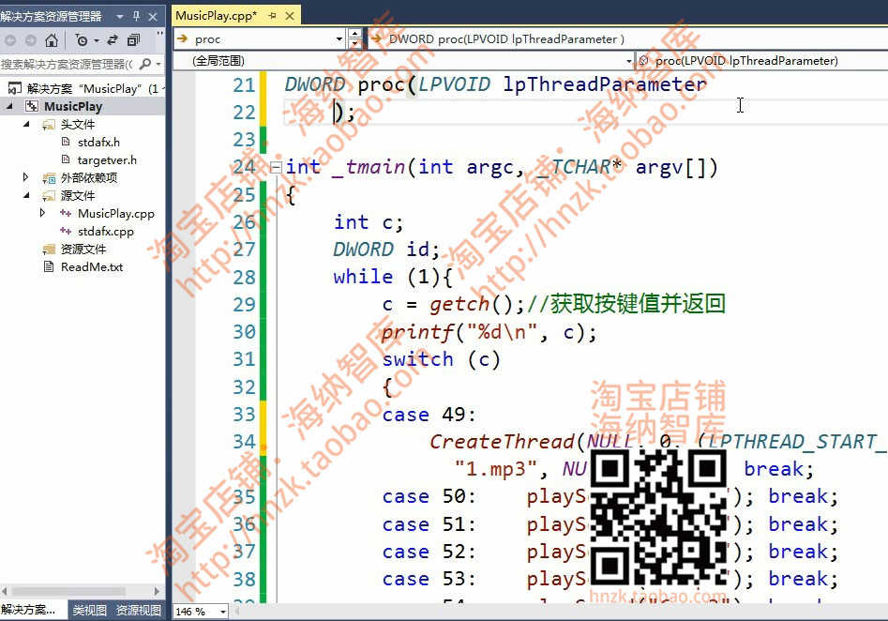
Task: Click "getch" call on line 29
Action: (459, 305)
